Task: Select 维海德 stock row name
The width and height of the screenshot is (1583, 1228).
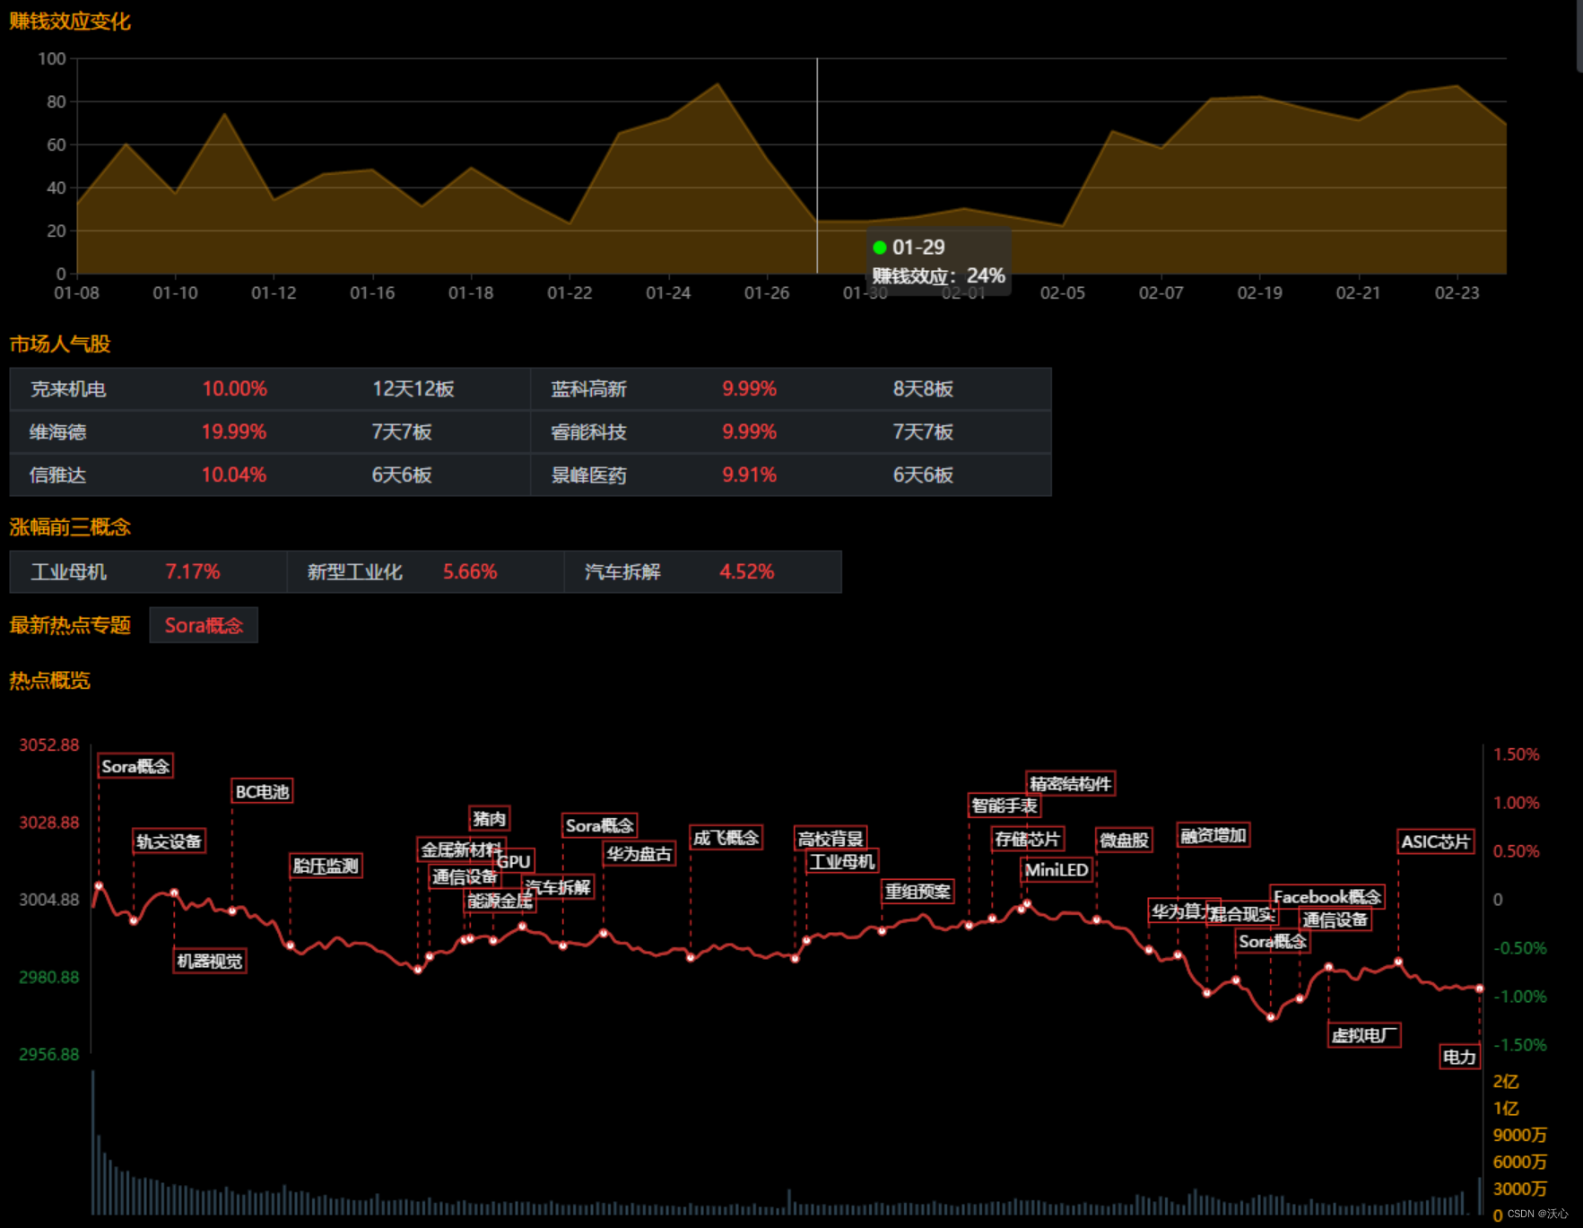Action: (58, 432)
